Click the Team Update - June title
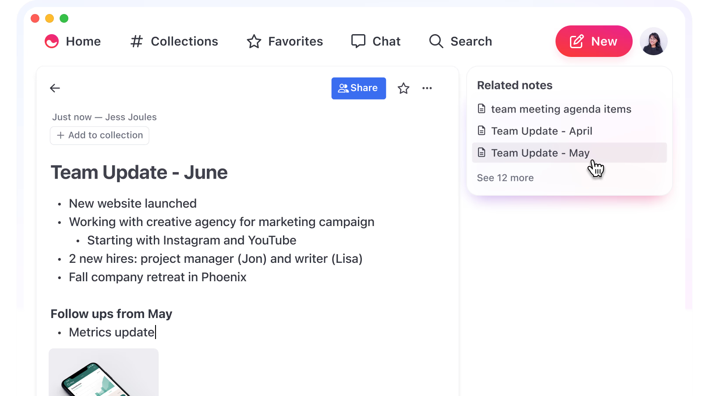708x396 pixels. 139,172
